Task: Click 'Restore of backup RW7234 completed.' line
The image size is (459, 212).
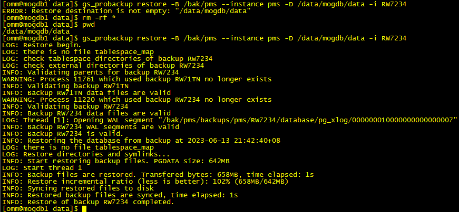Action: point(88,202)
